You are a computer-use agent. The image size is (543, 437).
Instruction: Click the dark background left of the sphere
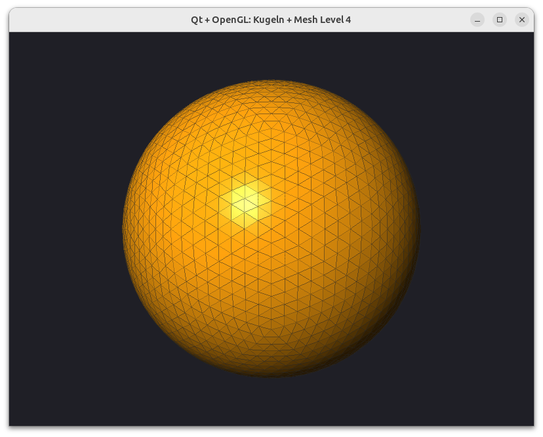pyautogui.click(x=66, y=229)
